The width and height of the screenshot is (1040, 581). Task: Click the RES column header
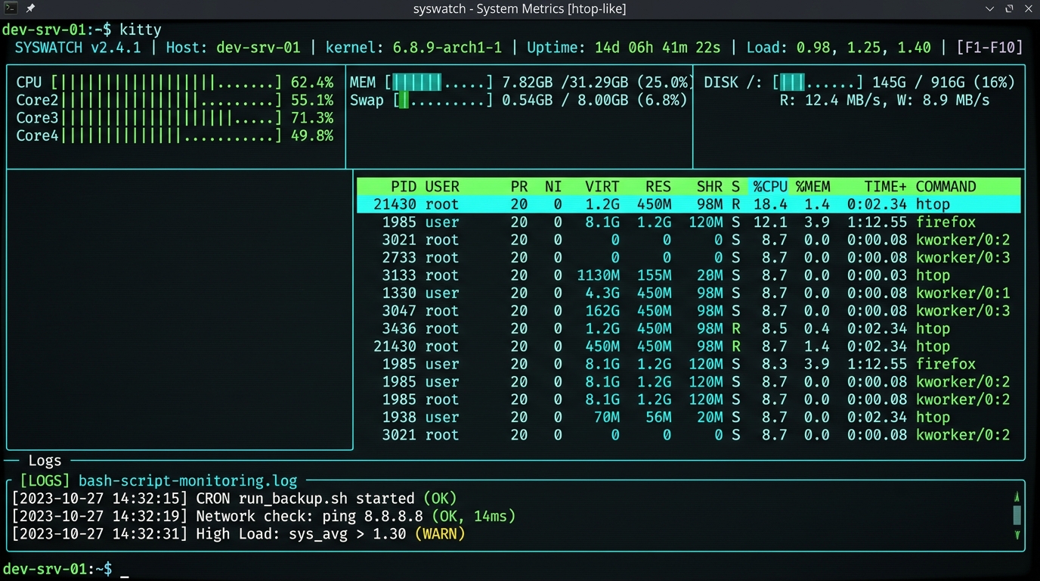coord(658,186)
